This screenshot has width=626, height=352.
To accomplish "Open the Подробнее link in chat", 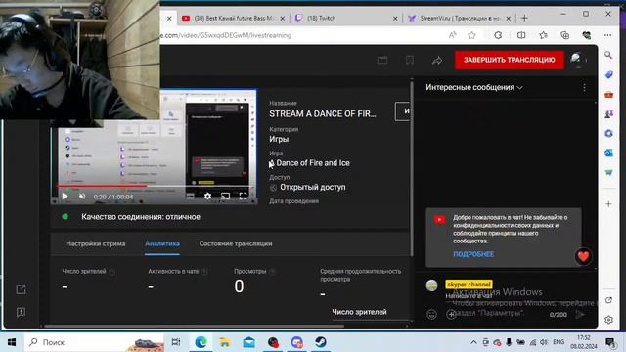I will [473, 254].
